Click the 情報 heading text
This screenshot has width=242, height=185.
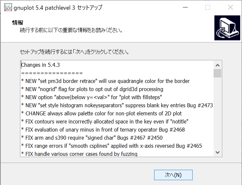18,23
